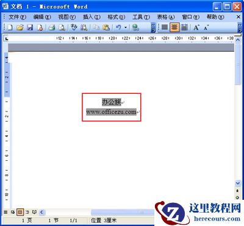
Task: Grow font size with large A icon
Action: (196, 27)
